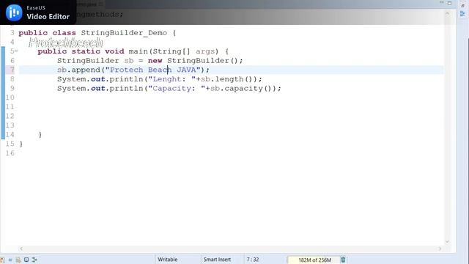The width and height of the screenshot is (469, 264).
Task: Click the closing brace on line 14
Action: coord(40,135)
